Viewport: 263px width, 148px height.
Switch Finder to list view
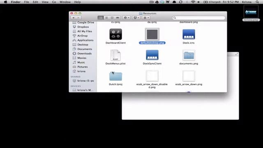coord(106,18)
